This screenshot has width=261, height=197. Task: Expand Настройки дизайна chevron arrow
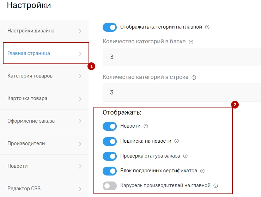coord(80,31)
